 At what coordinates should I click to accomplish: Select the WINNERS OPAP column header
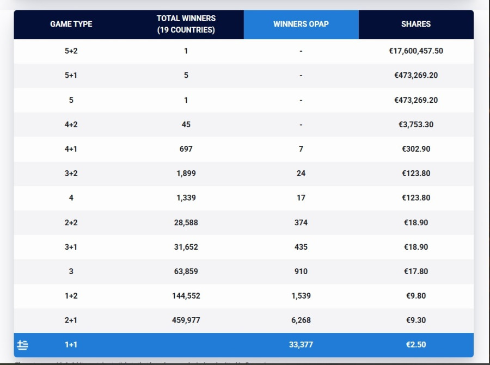click(x=301, y=24)
